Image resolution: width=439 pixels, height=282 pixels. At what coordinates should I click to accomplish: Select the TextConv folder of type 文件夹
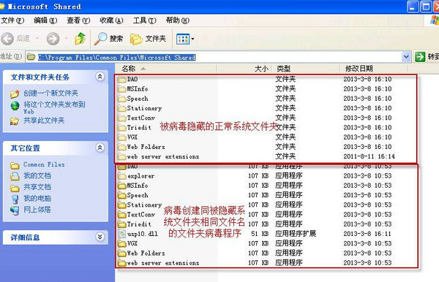[136, 118]
